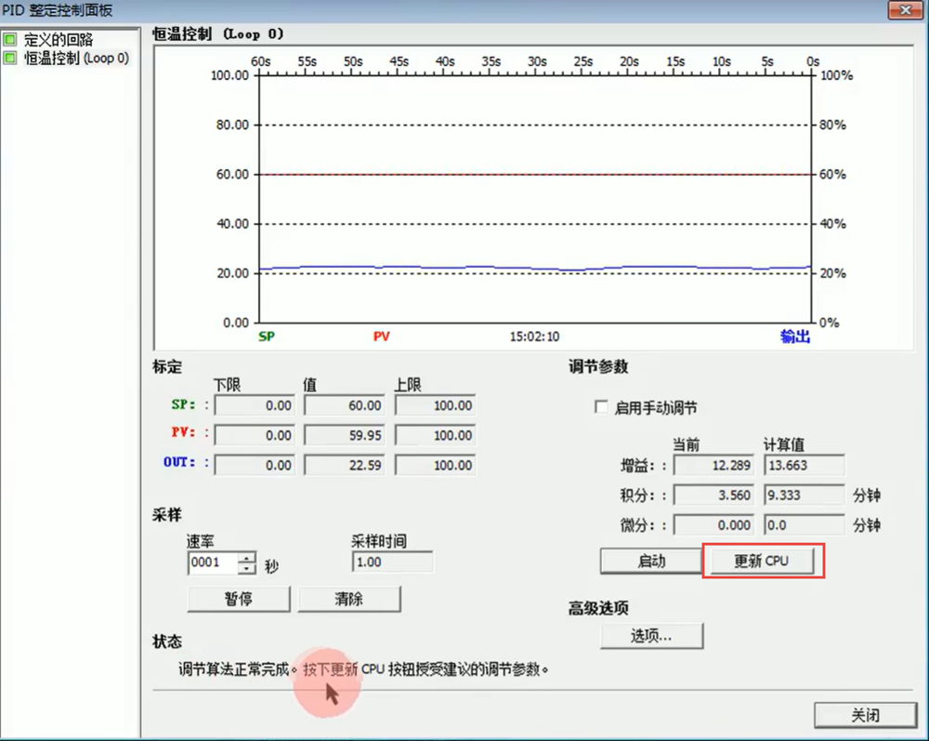This screenshot has height=741, width=929.
Task: Click the calculated 微分 field showing 0.0
Action: pyautogui.click(x=804, y=525)
